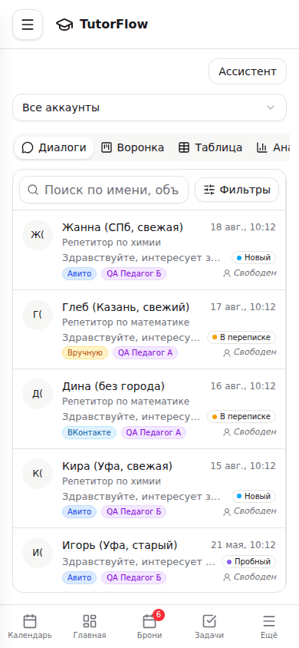Click Дина's avatar circle

[x=38, y=394]
